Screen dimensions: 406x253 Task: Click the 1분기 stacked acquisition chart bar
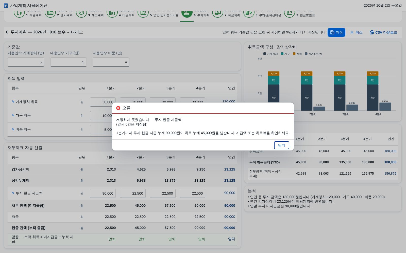pos(274,87)
